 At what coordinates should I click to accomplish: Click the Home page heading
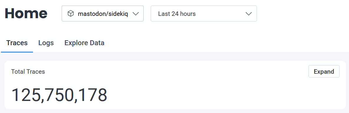point(26,14)
